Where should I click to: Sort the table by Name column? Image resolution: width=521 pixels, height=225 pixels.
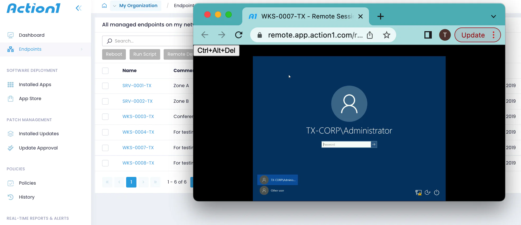pyautogui.click(x=130, y=71)
